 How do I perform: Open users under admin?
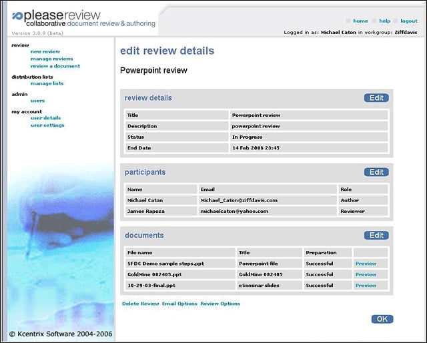37,101
